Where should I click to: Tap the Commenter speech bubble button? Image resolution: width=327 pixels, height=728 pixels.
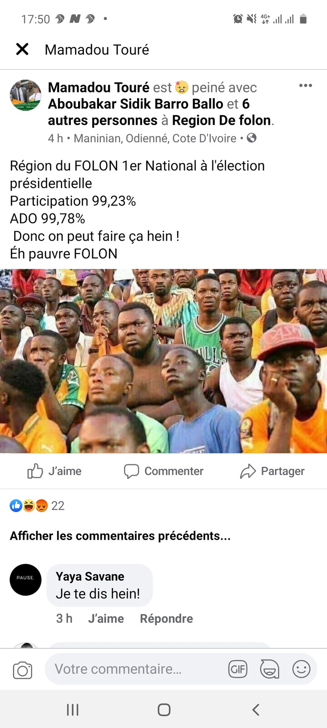[x=163, y=471]
